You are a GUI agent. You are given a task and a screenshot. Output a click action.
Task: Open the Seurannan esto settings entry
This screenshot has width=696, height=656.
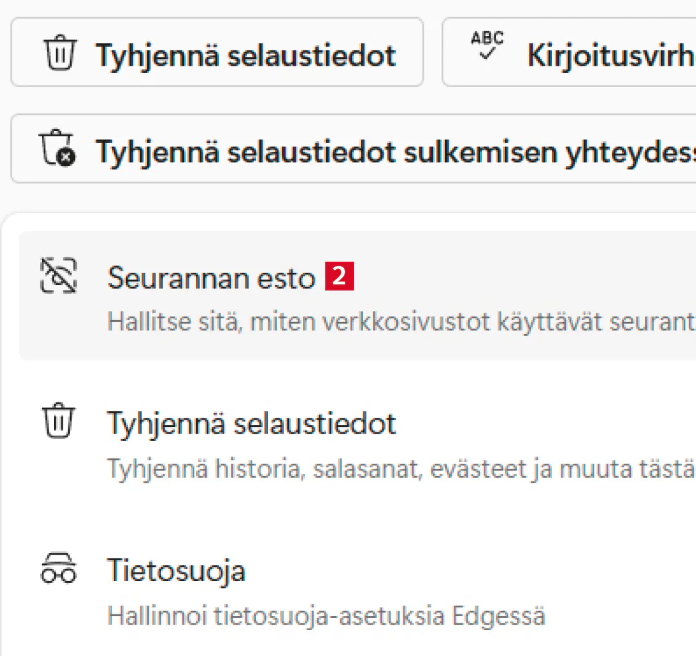coord(211,278)
